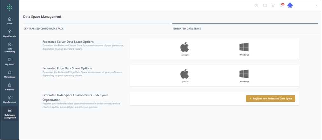Go to Data Retrieval

pyautogui.click(x=10, y=99)
